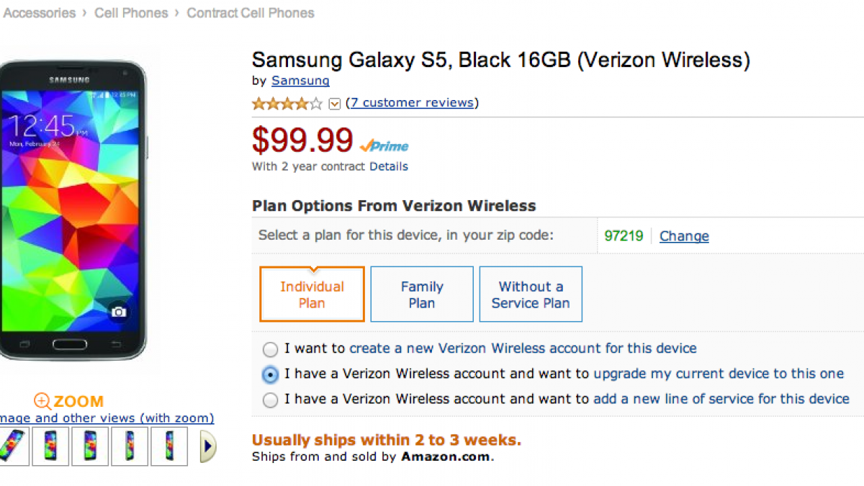Select the second phone thumbnail view
864x486 pixels.
[51, 446]
